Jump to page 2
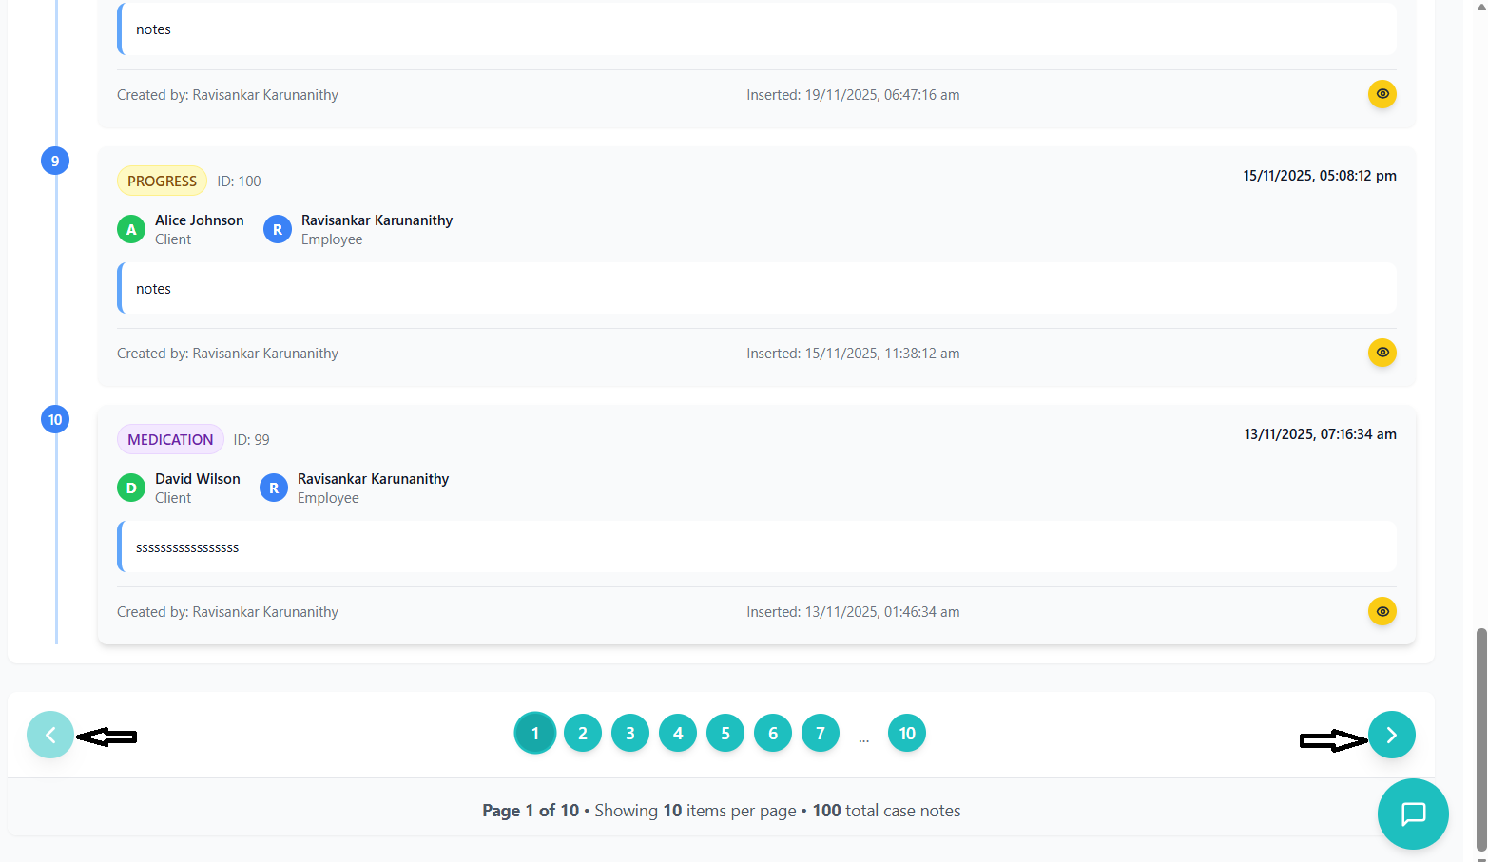1488x862 pixels. point(583,733)
